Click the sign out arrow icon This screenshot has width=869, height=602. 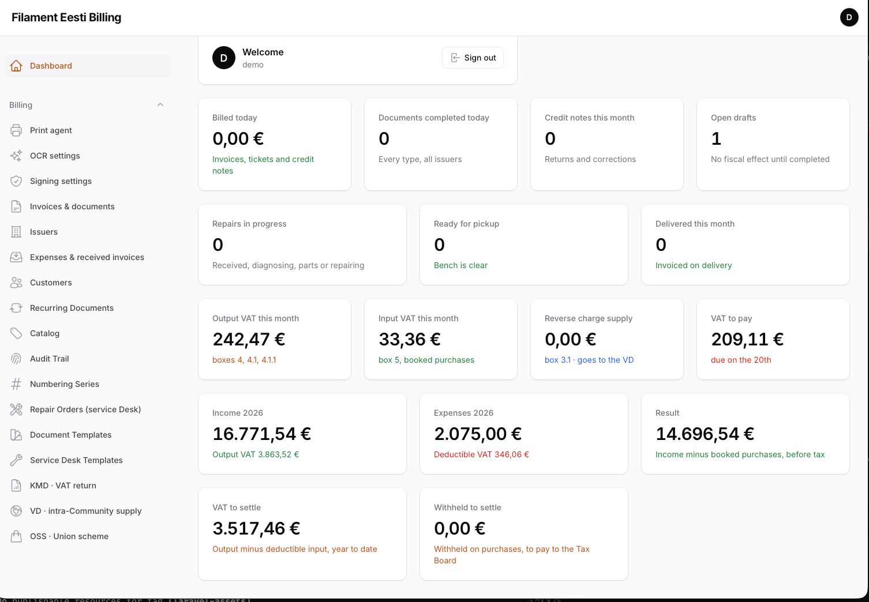coord(455,58)
